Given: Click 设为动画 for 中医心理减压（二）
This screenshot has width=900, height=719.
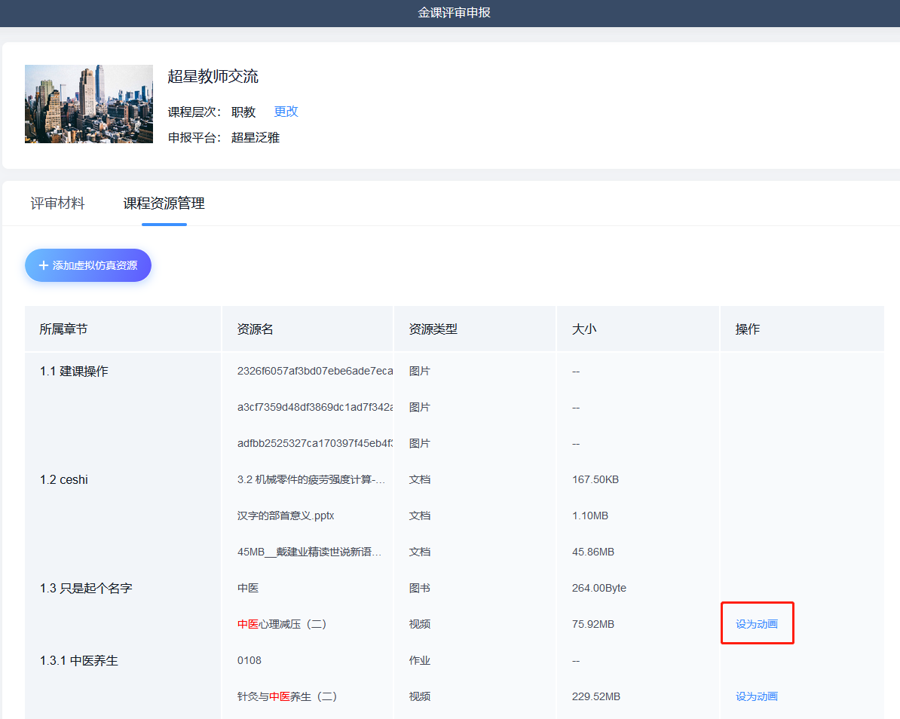Looking at the screenshot, I should pyautogui.click(x=756, y=624).
